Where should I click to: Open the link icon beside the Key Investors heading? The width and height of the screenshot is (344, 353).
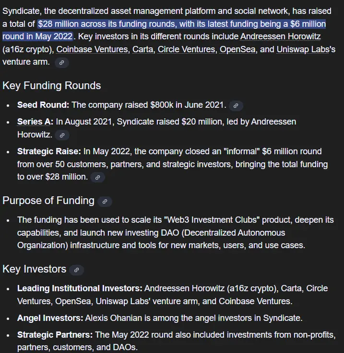76,270
